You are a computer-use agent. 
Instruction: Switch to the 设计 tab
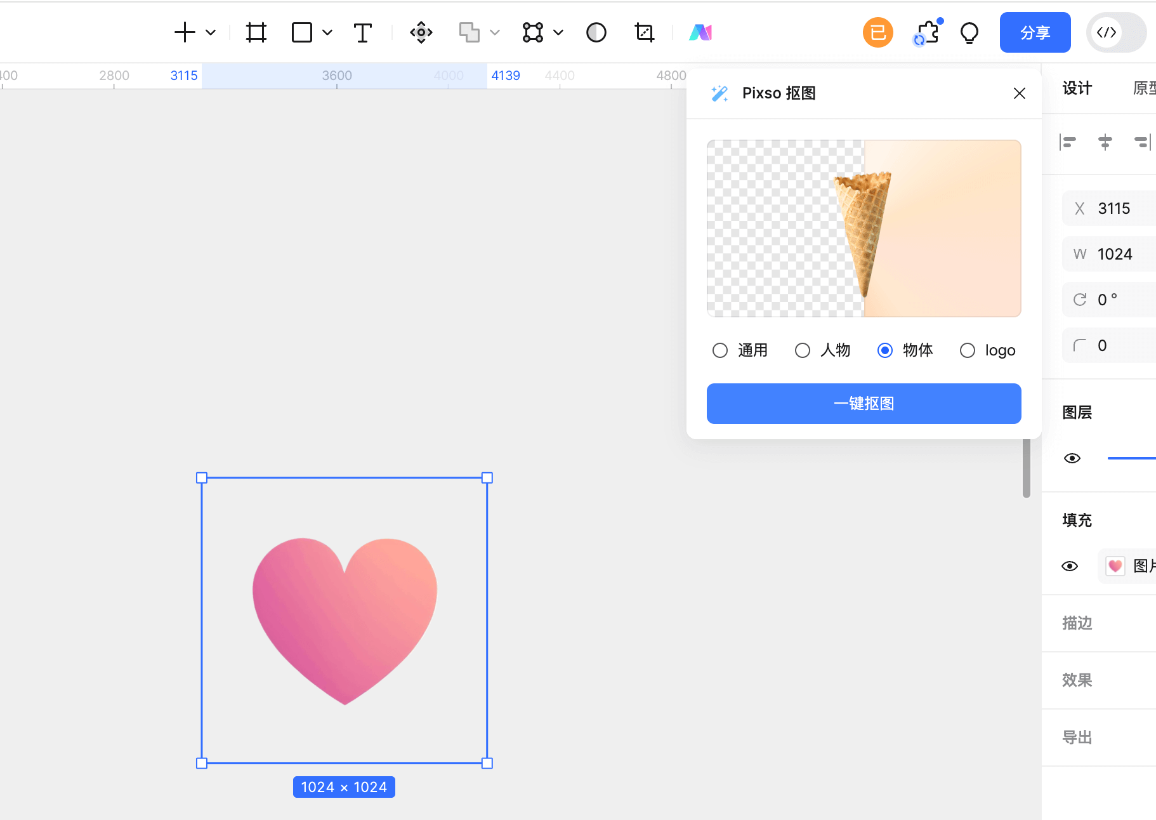pos(1077,88)
